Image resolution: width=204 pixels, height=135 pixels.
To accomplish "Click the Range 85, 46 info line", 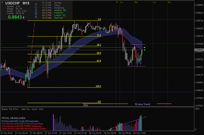I will pyautogui.click(x=14, y=9).
